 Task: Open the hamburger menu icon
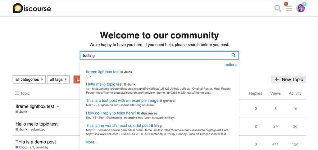[289, 8]
